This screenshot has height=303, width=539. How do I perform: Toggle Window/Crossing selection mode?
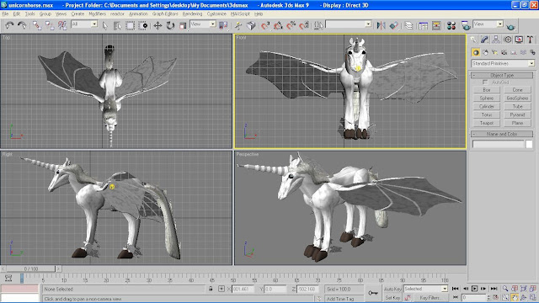coord(143,25)
